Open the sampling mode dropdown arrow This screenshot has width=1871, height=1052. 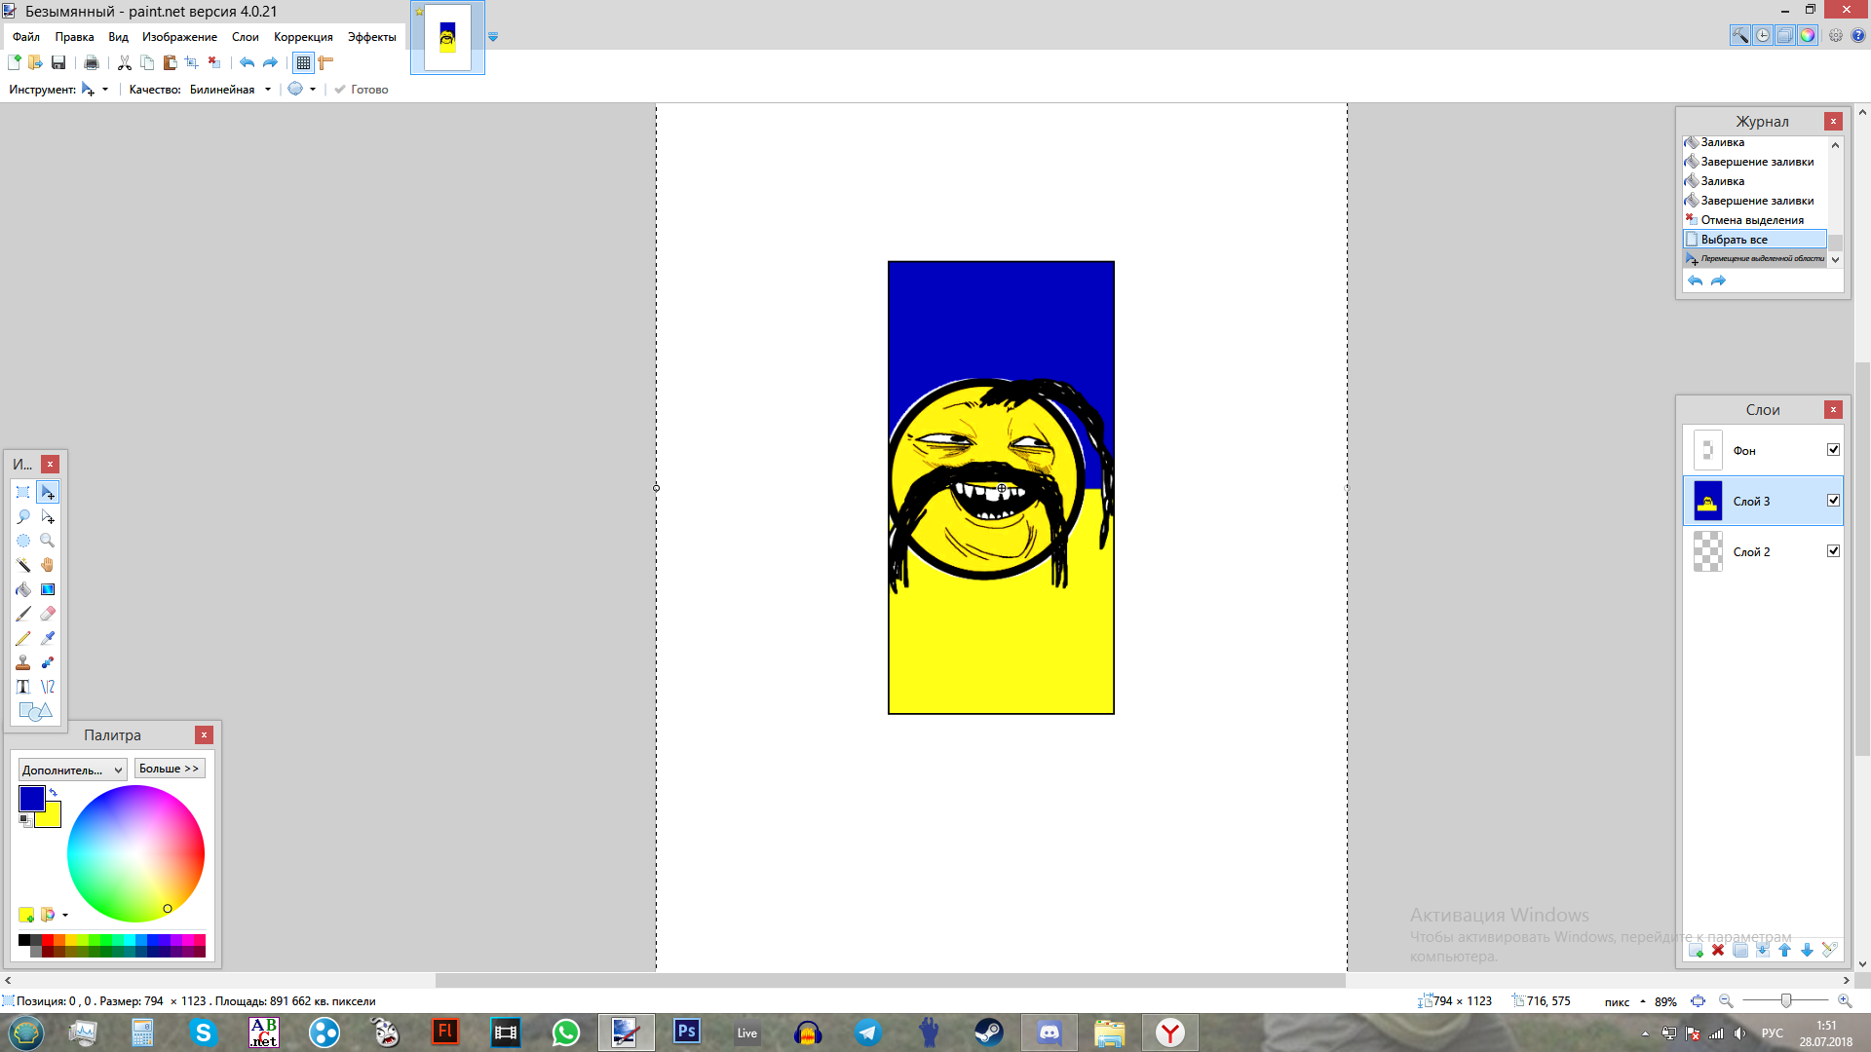[x=313, y=90]
